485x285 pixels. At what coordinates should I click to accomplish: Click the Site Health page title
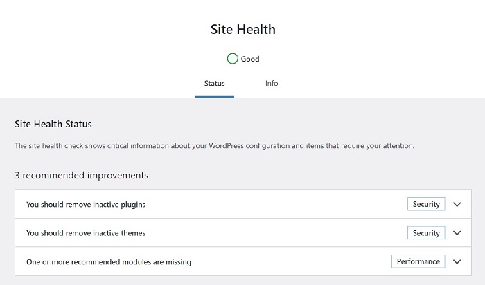tap(242, 29)
